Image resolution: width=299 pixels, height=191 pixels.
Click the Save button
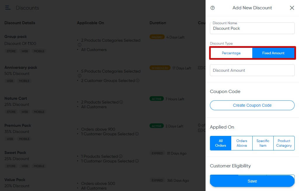point(252,181)
